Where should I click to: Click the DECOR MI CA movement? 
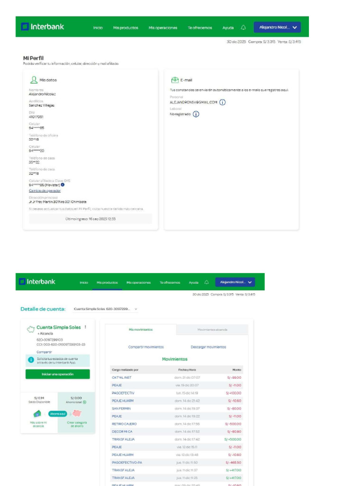coord(176,432)
